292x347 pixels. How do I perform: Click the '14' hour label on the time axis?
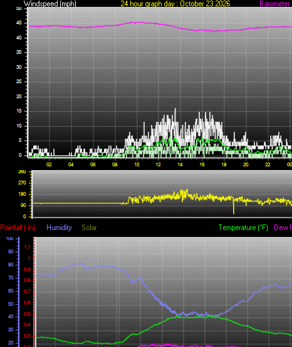point(180,164)
